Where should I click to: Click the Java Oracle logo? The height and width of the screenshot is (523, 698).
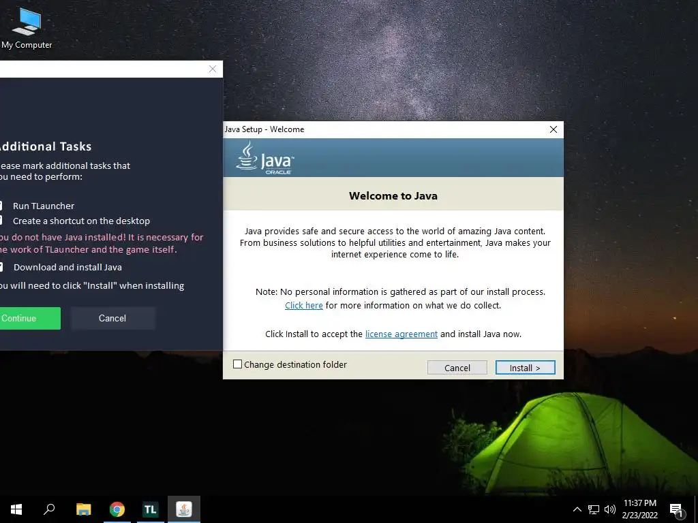coord(265,158)
